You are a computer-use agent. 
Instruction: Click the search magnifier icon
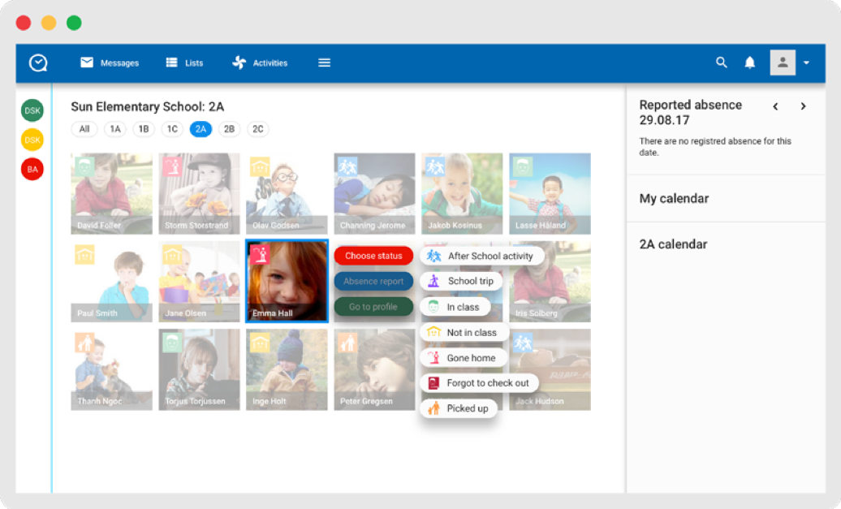pos(721,63)
